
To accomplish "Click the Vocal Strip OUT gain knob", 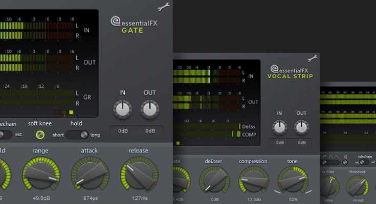I will 301,127.
